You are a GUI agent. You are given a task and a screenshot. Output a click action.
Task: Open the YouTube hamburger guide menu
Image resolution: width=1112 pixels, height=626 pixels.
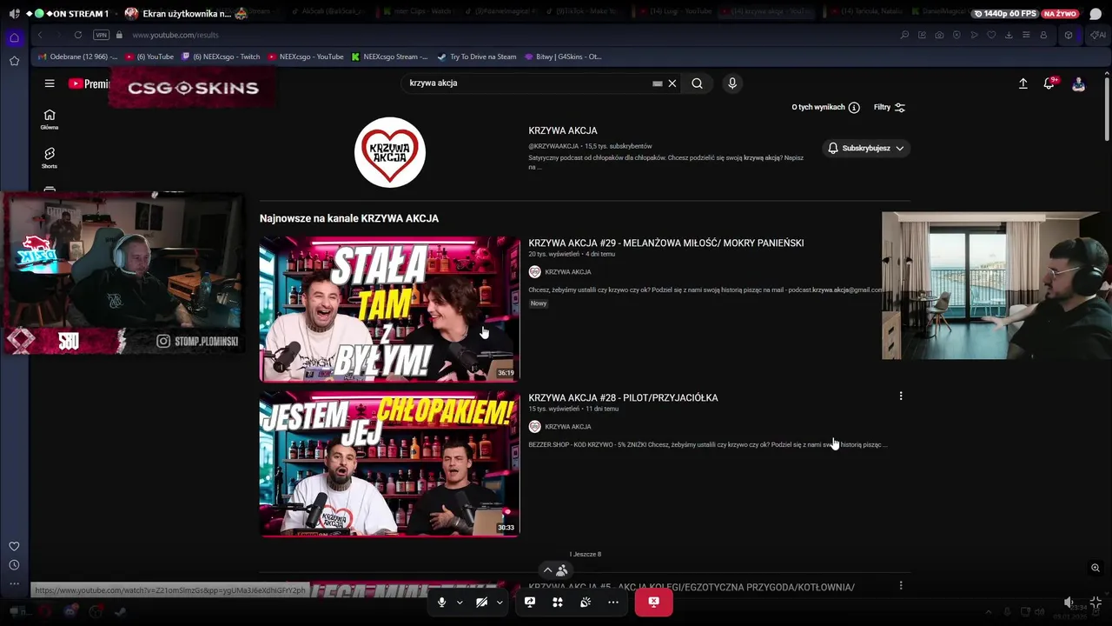point(50,83)
